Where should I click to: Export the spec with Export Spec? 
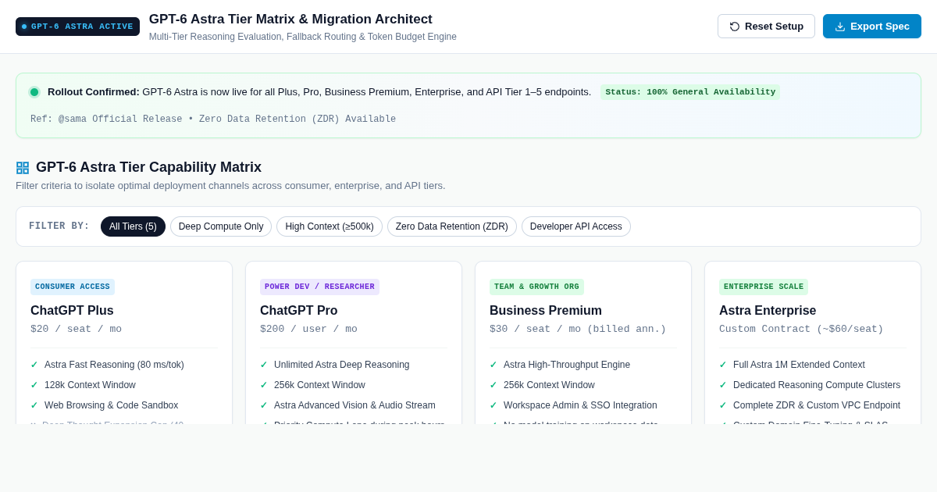coord(872,26)
